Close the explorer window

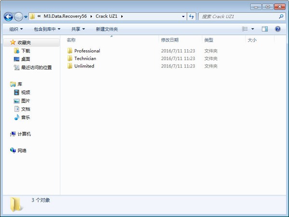[x=279, y=7]
